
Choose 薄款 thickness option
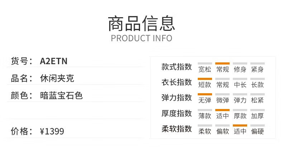click(205, 116)
